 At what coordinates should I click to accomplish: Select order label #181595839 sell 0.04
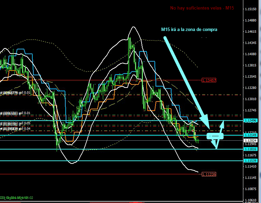(x=15, y=129)
